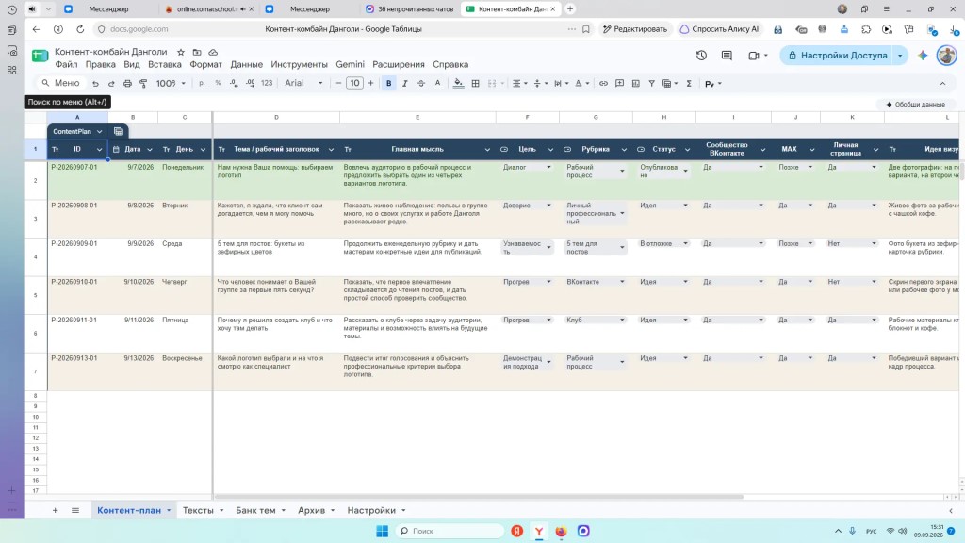The width and height of the screenshot is (965, 543).
Task: Print the spreadsheet using the printer icon
Action: pyautogui.click(x=127, y=84)
